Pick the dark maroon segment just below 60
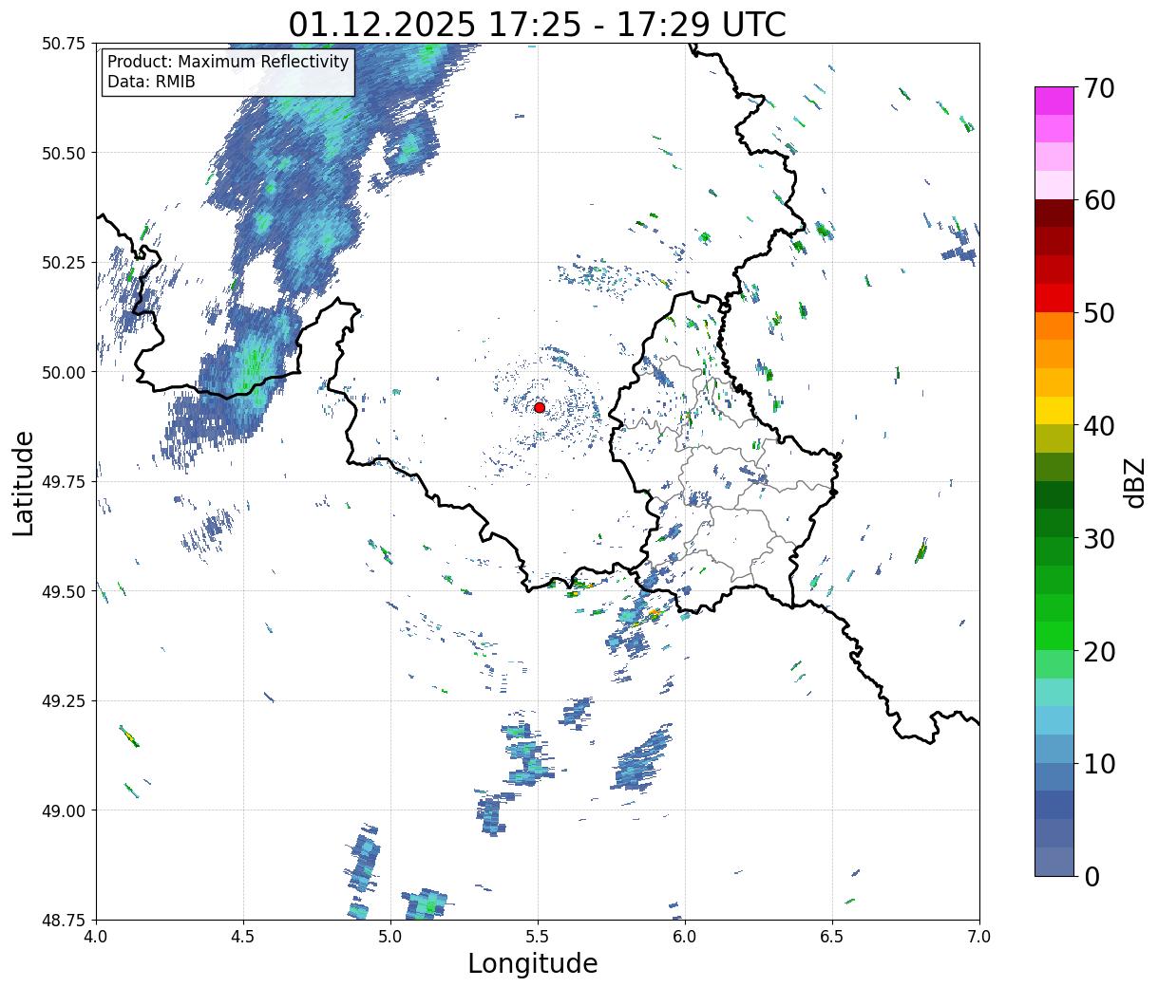Viewport: 1158px width, 987px height. pyautogui.click(x=1054, y=214)
